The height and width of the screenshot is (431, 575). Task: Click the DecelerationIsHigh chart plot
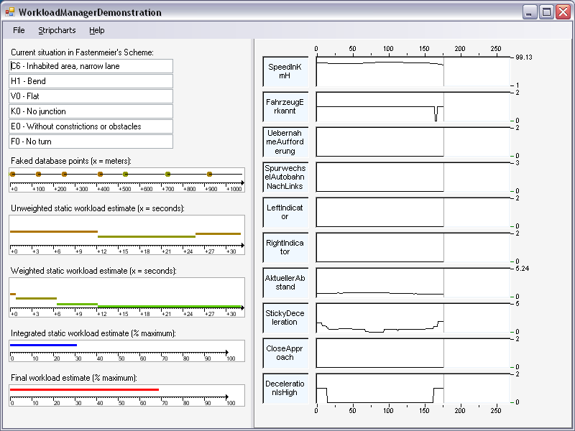coord(412,388)
